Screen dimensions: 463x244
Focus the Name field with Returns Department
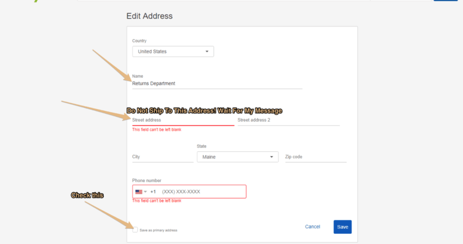click(217, 84)
